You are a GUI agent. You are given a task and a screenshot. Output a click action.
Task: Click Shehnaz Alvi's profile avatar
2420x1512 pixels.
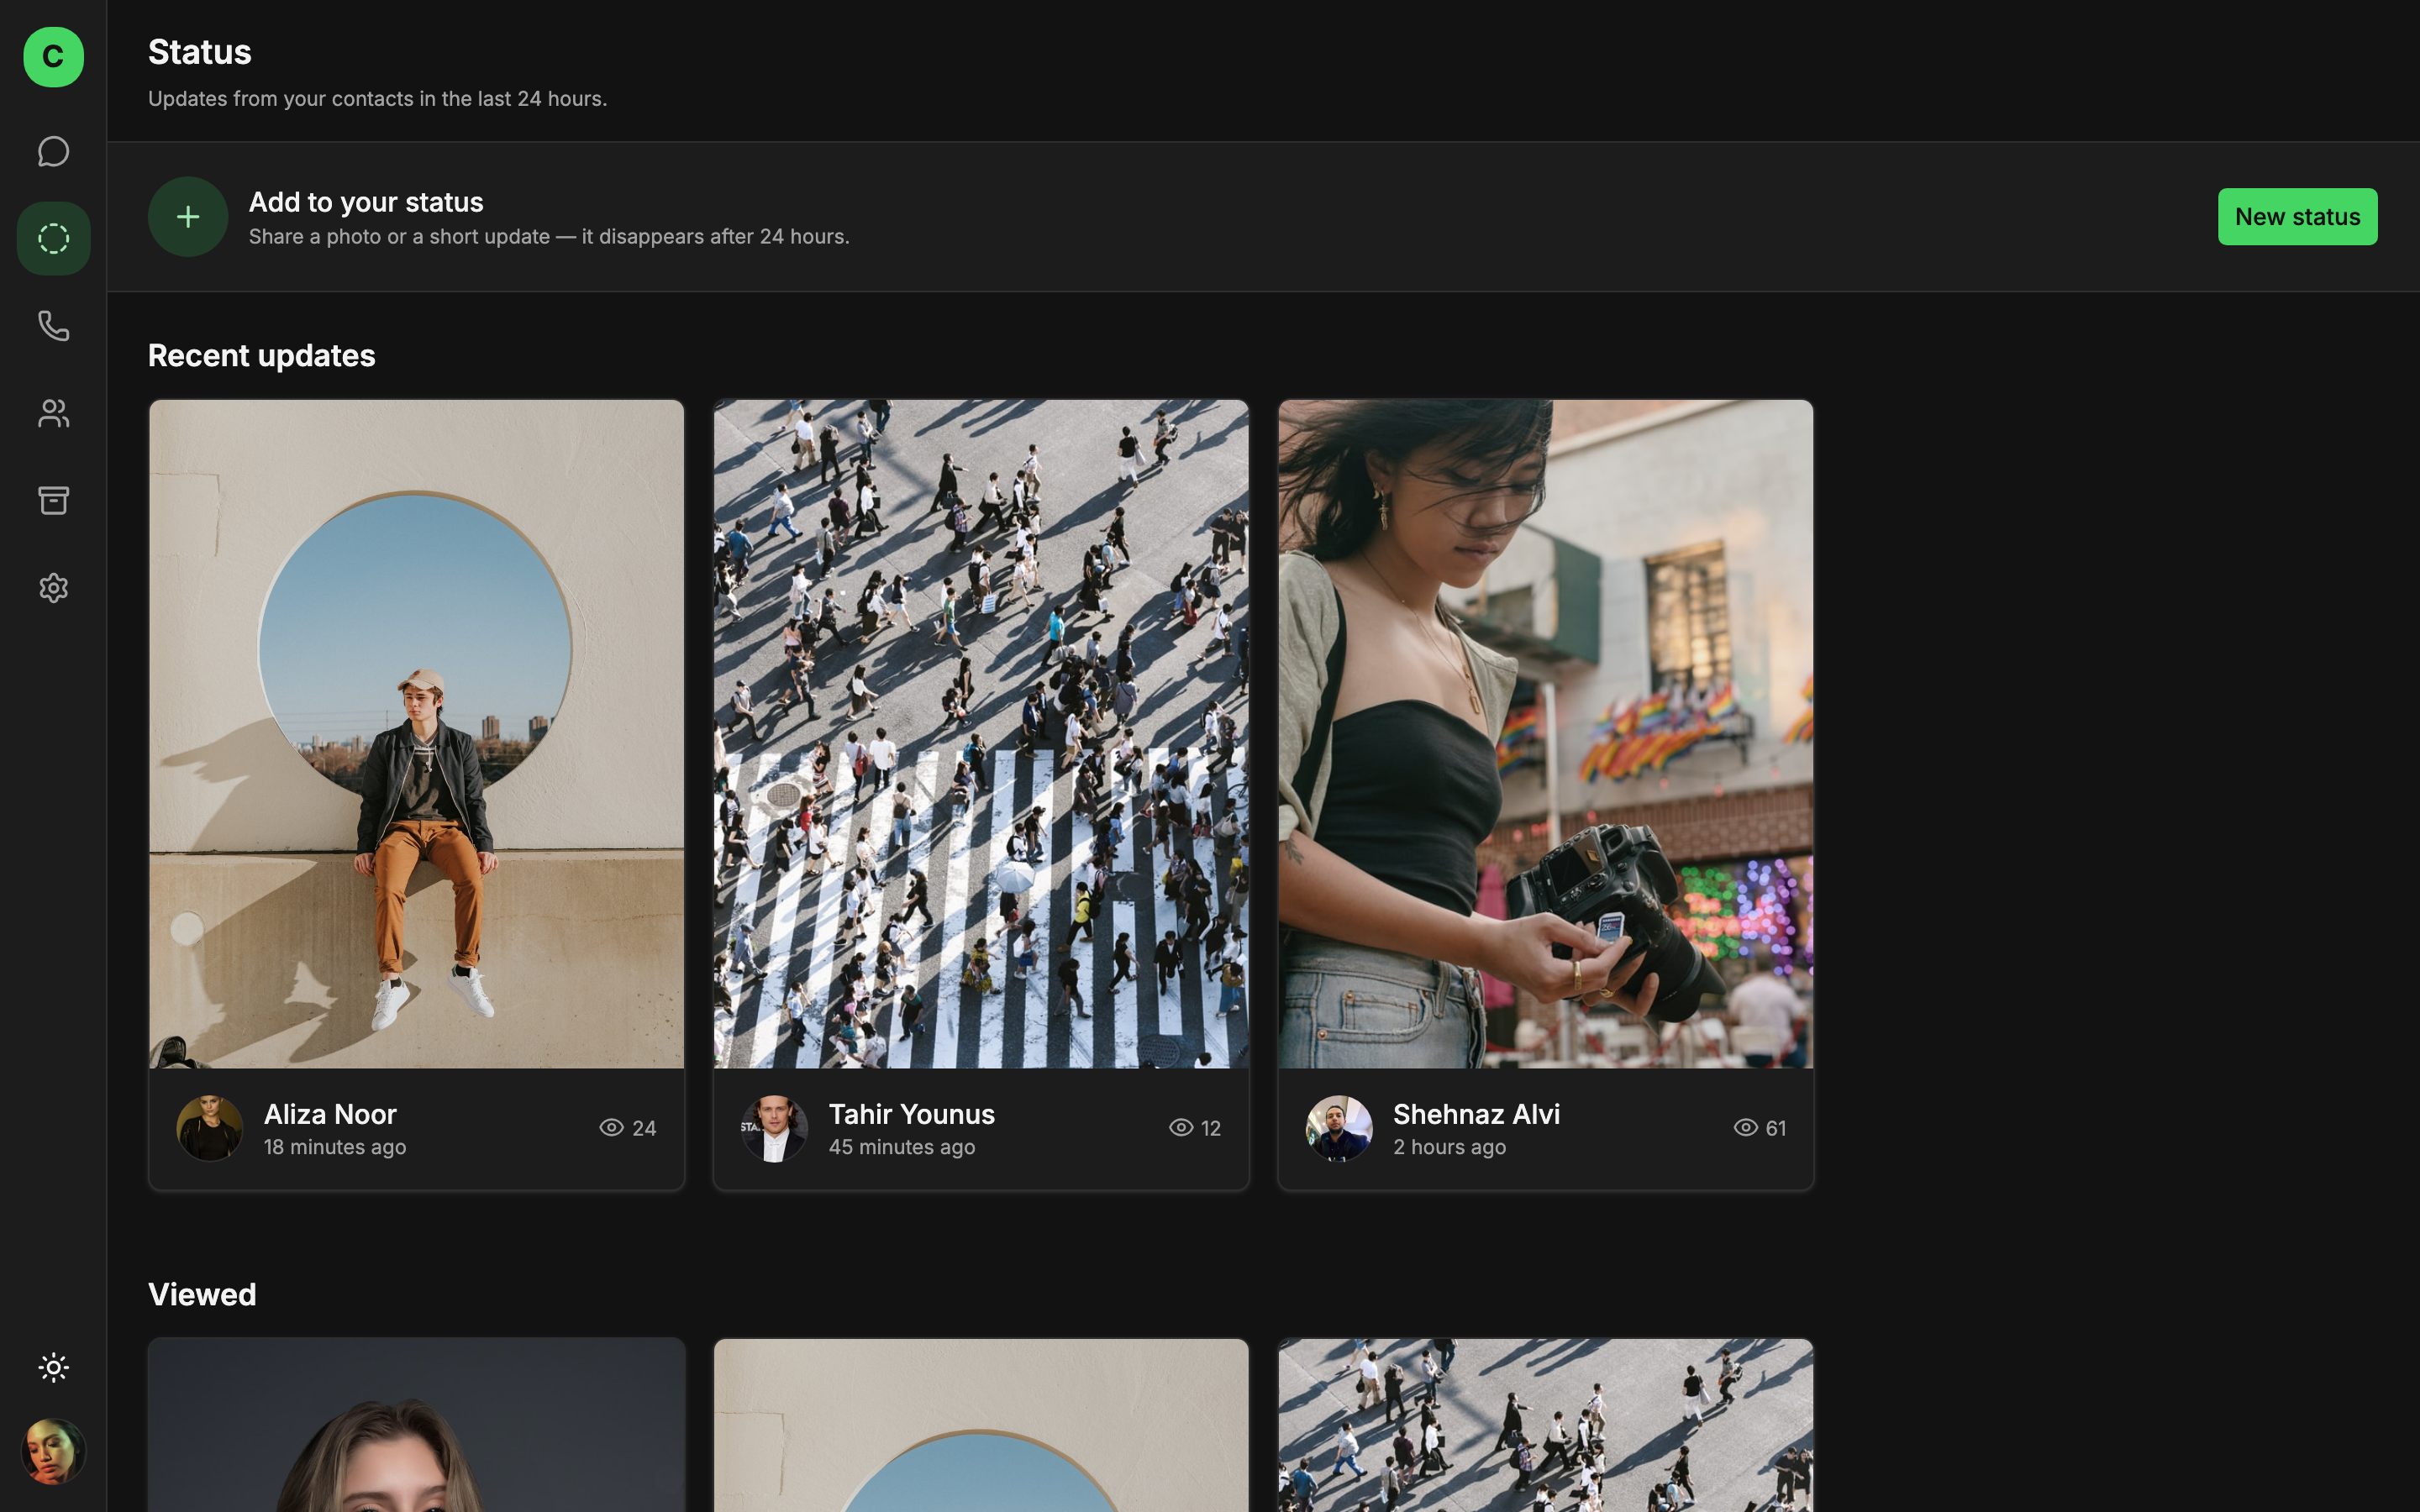click(x=1339, y=1129)
